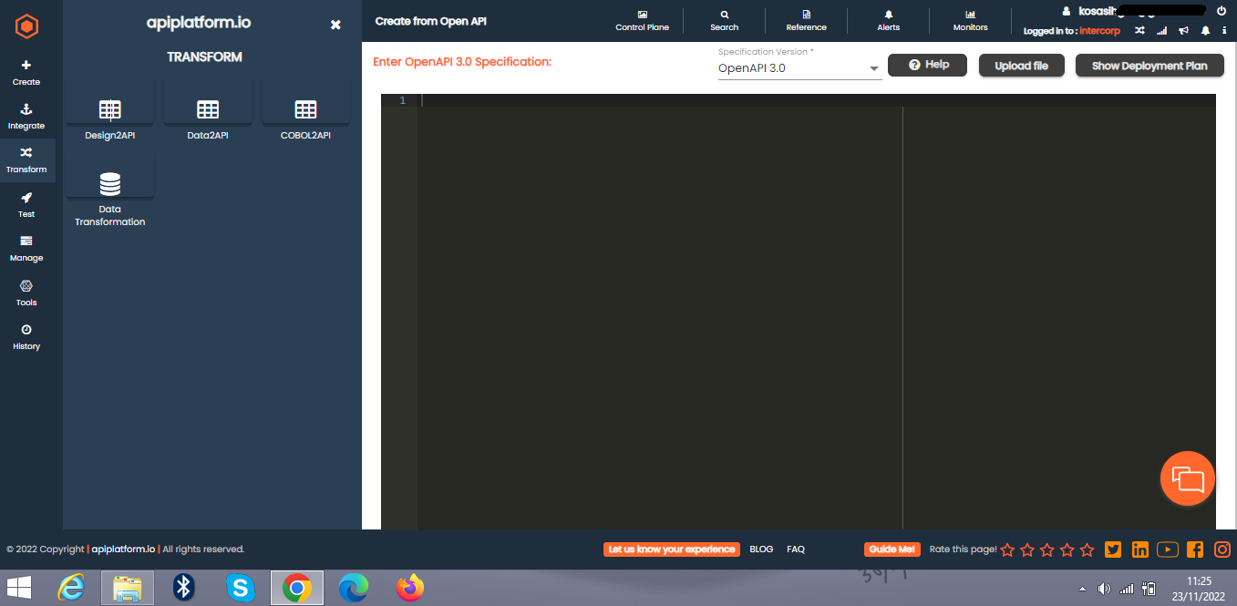
Task: Open the YouTube social link
Action: (x=1168, y=550)
